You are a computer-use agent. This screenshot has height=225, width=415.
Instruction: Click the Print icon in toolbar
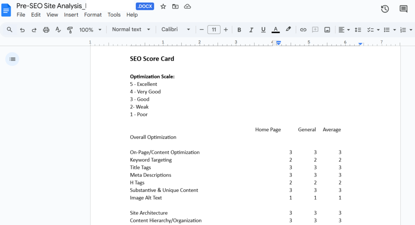pyautogui.click(x=46, y=30)
